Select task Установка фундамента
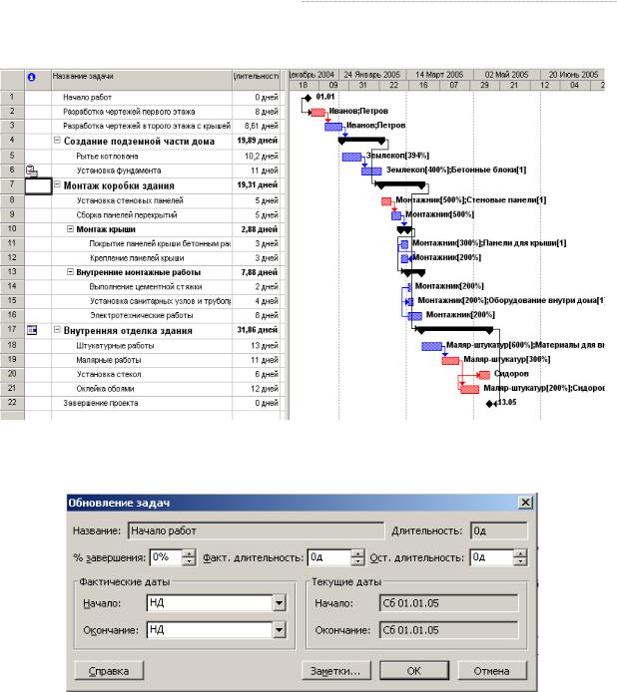The image size is (617, 692). click(119, 171)
